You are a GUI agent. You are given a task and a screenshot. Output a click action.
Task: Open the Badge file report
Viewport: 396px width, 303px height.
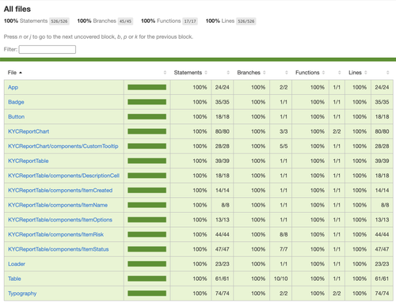click(16, 102)
